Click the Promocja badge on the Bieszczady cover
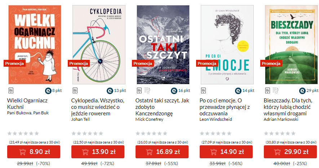The image size is (319, 168). pos(271,63)
